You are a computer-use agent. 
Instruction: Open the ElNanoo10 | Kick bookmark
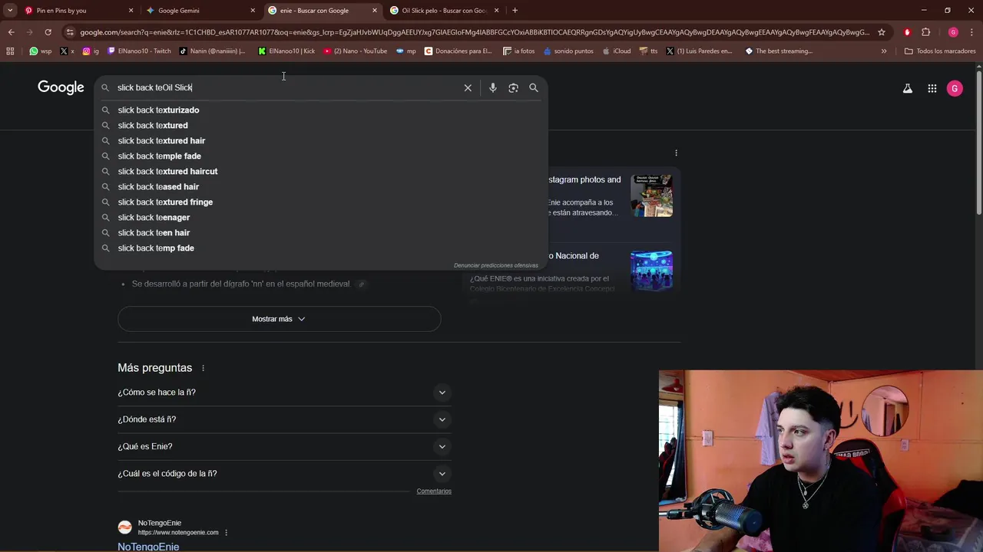[286, 51]
